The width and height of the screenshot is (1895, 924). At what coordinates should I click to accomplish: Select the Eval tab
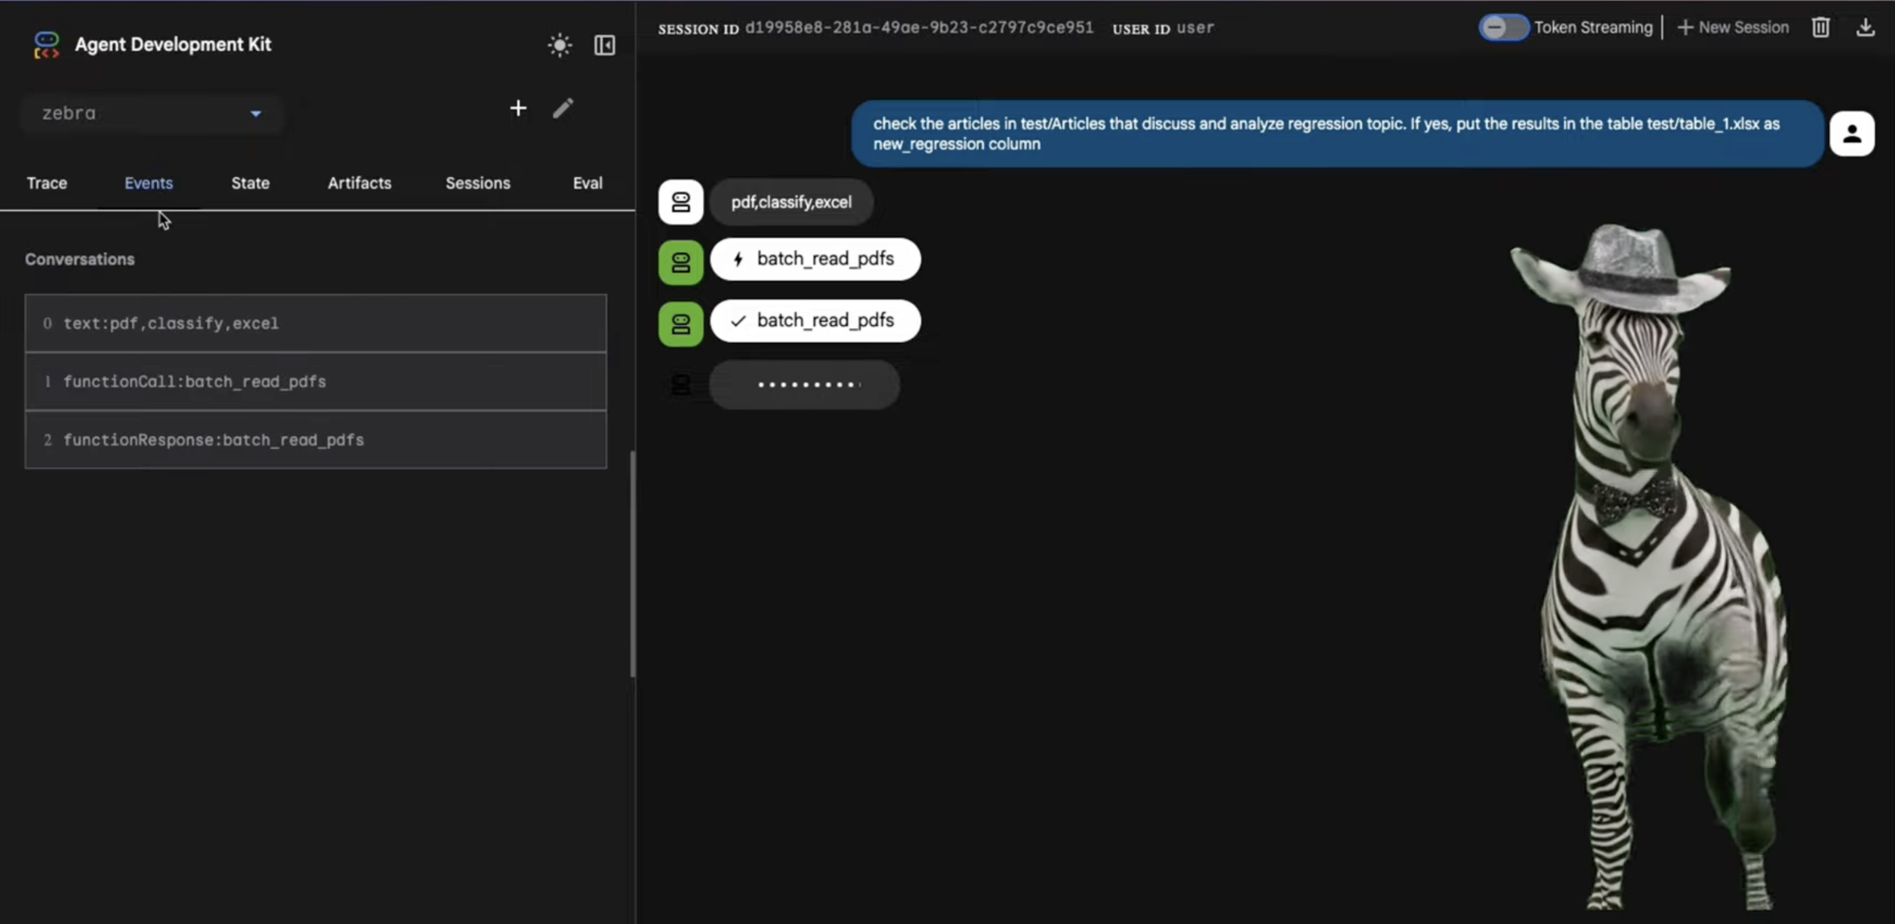coord(587,183)
